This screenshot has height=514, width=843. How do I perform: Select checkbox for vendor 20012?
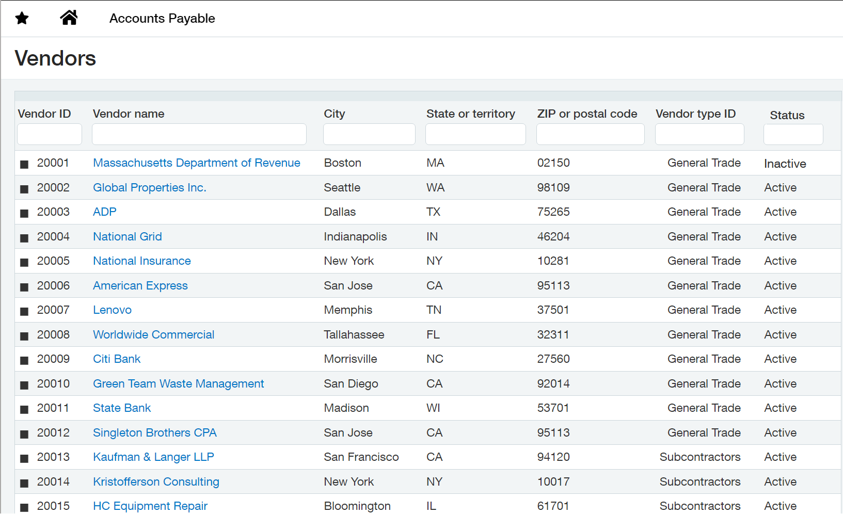tap(24, 434)
